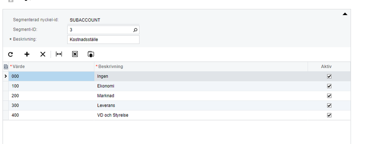Collapse the header form panel arrow
The image size is (377, 144).
click(345, 14)
